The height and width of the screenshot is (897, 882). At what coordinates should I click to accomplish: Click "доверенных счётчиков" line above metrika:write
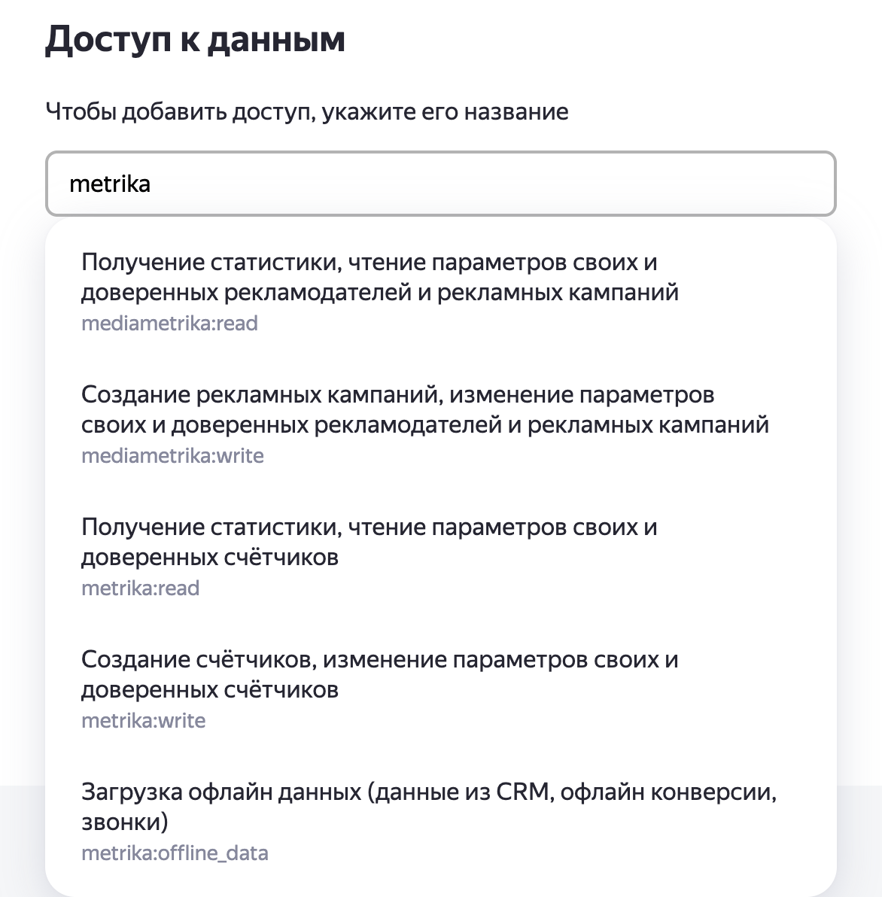click(x=209, y=690)
